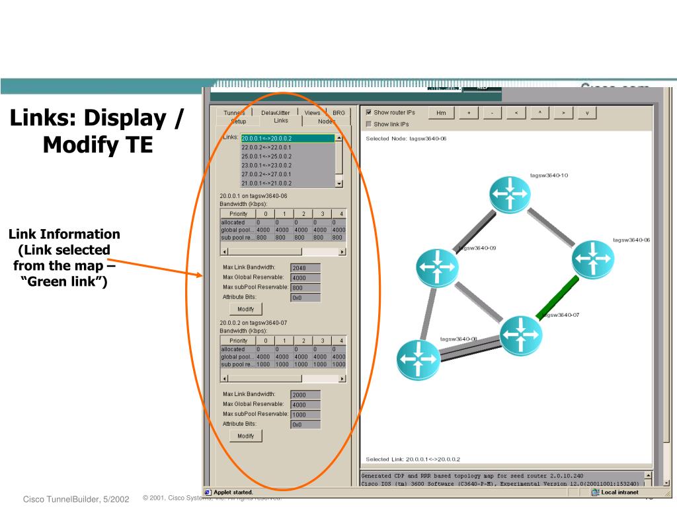Click Max subPool Reservable field showing 800
Screen dimensions: 677x507
305,288
